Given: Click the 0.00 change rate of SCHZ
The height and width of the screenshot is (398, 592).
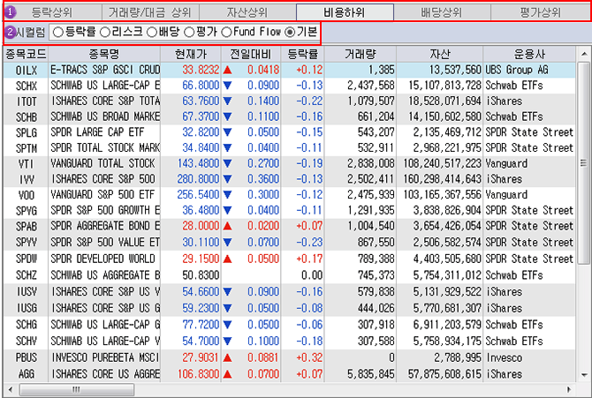Looking at the screenshot, I should click(x=312, y=275).
